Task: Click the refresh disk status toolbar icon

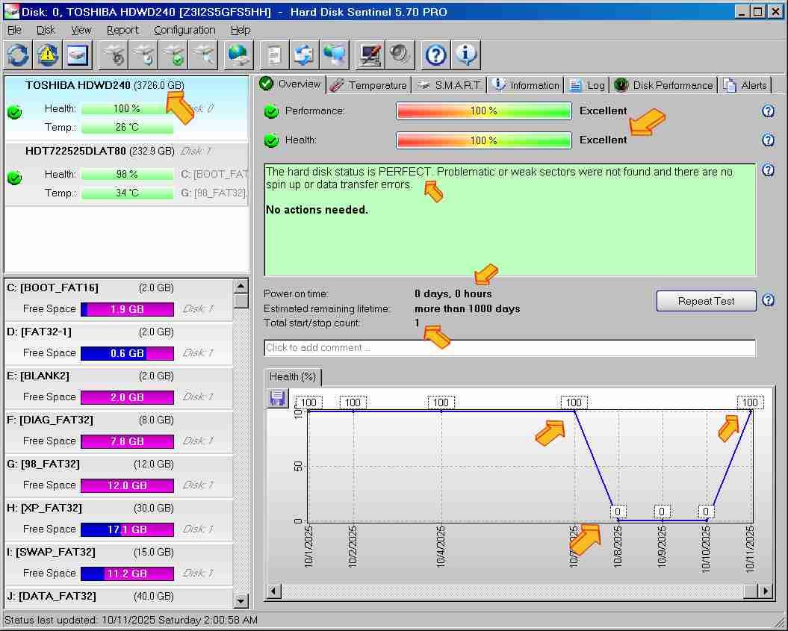Action: (18, 55)
